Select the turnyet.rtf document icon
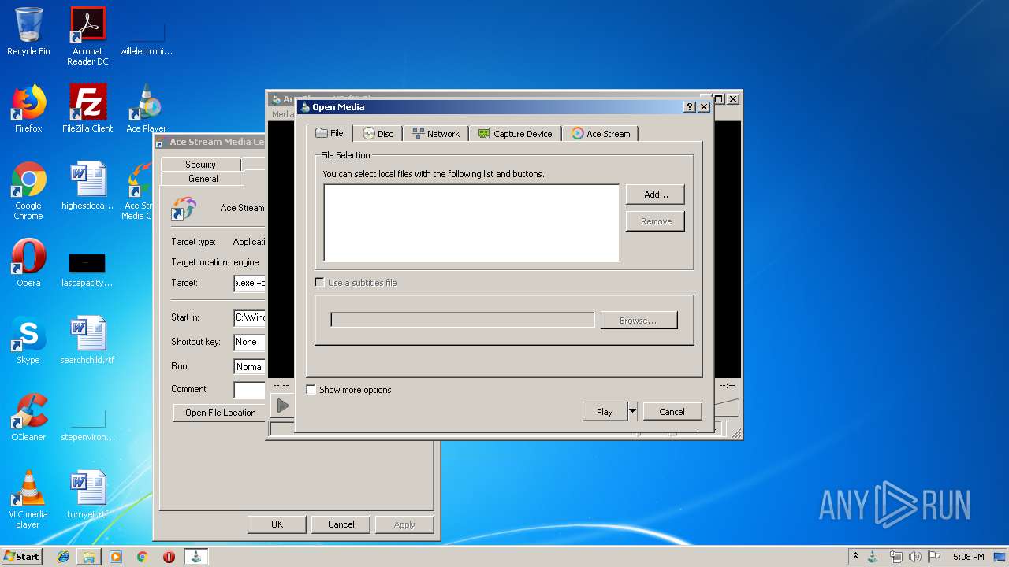Viewport: 1009px width, 567px height. 87,495
